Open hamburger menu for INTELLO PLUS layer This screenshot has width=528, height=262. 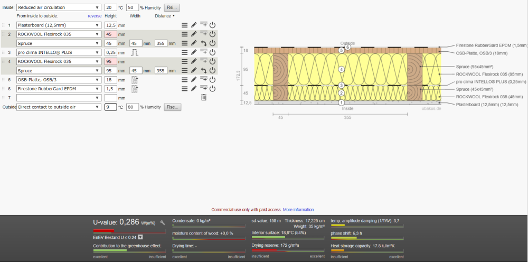[184, 52]
